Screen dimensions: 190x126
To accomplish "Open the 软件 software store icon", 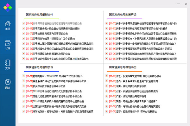I will pos(8,45).
